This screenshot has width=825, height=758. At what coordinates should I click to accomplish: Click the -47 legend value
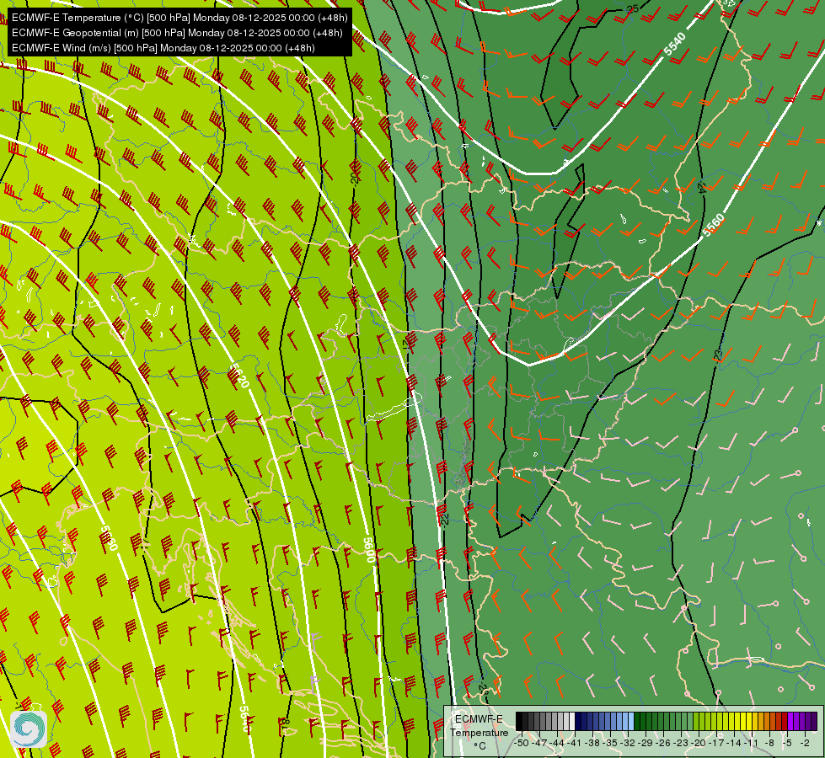point(540,743)
